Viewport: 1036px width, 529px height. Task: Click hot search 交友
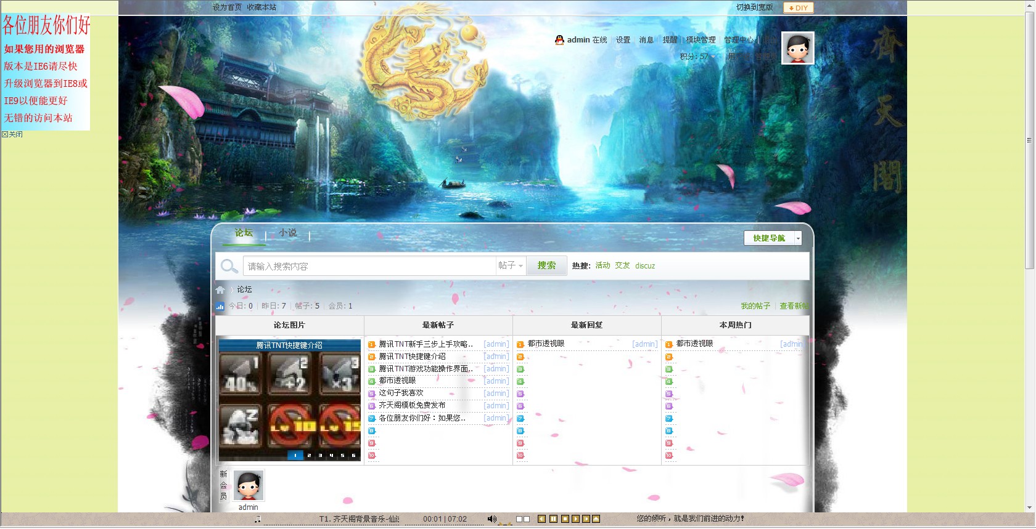(622, 266)
